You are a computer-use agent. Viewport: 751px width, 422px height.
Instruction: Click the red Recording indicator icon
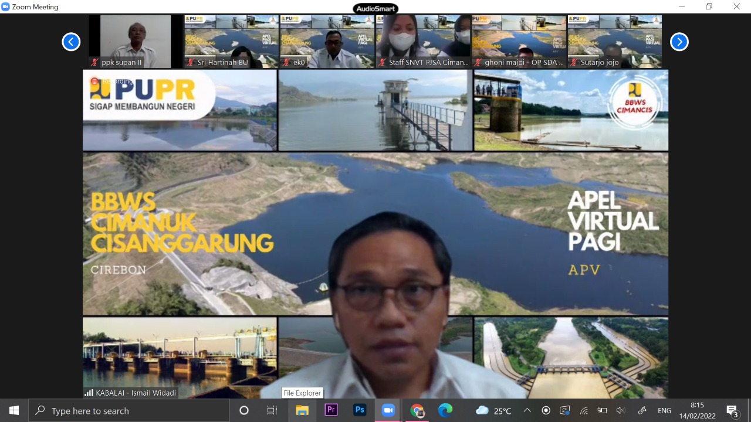[x=94, y=81]
